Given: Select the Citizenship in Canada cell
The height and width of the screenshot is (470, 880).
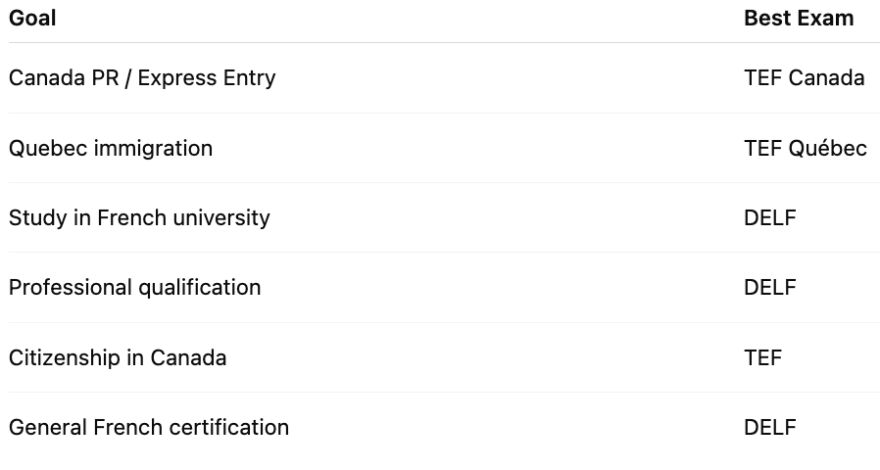Looking at the screenshot, I should click(118, 357).
